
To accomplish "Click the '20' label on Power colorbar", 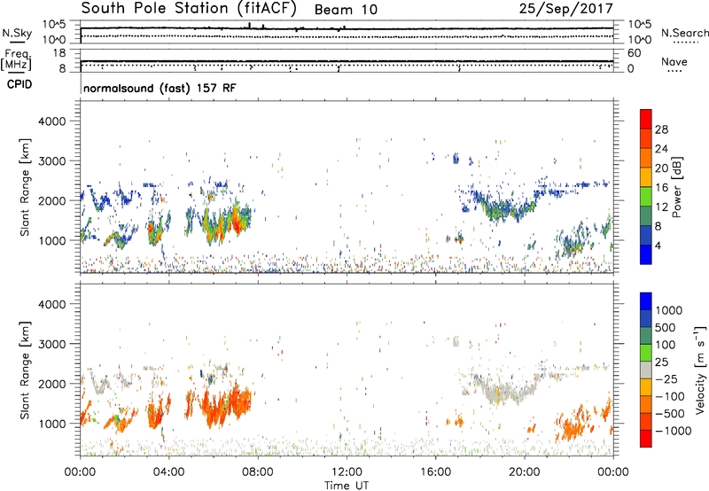I will pyautogui.click(x=661, y=168).
